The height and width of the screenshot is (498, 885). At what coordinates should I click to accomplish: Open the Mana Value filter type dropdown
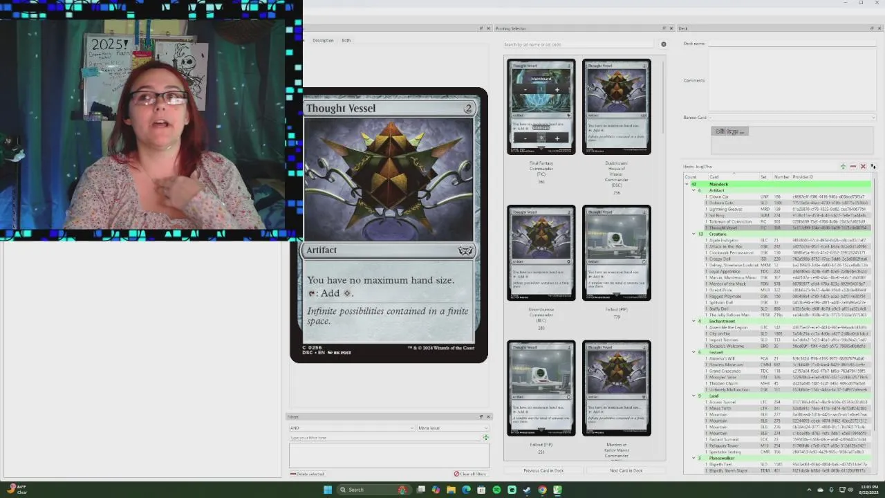point(453,428)
